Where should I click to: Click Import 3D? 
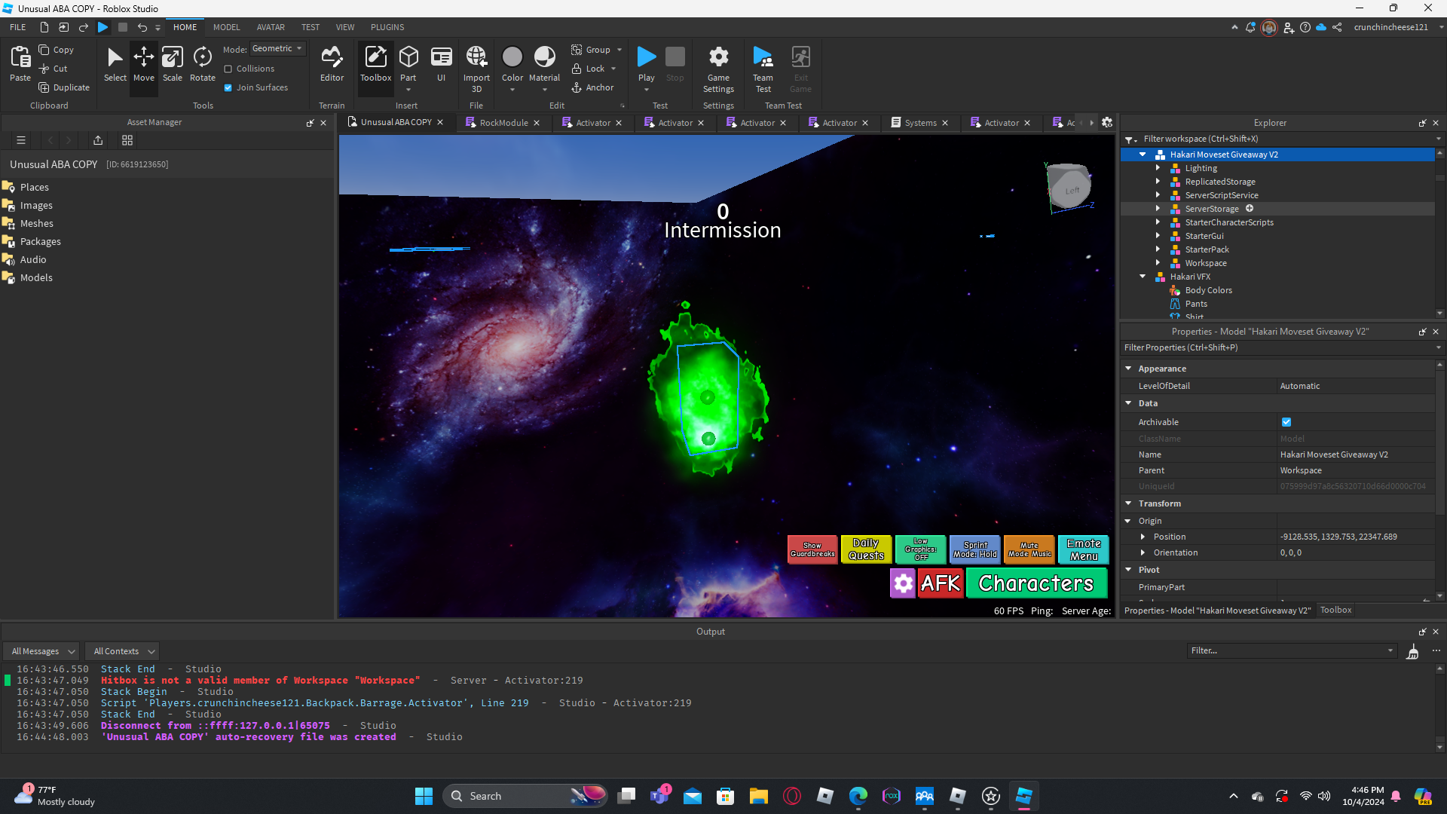(x=476, y=69)
